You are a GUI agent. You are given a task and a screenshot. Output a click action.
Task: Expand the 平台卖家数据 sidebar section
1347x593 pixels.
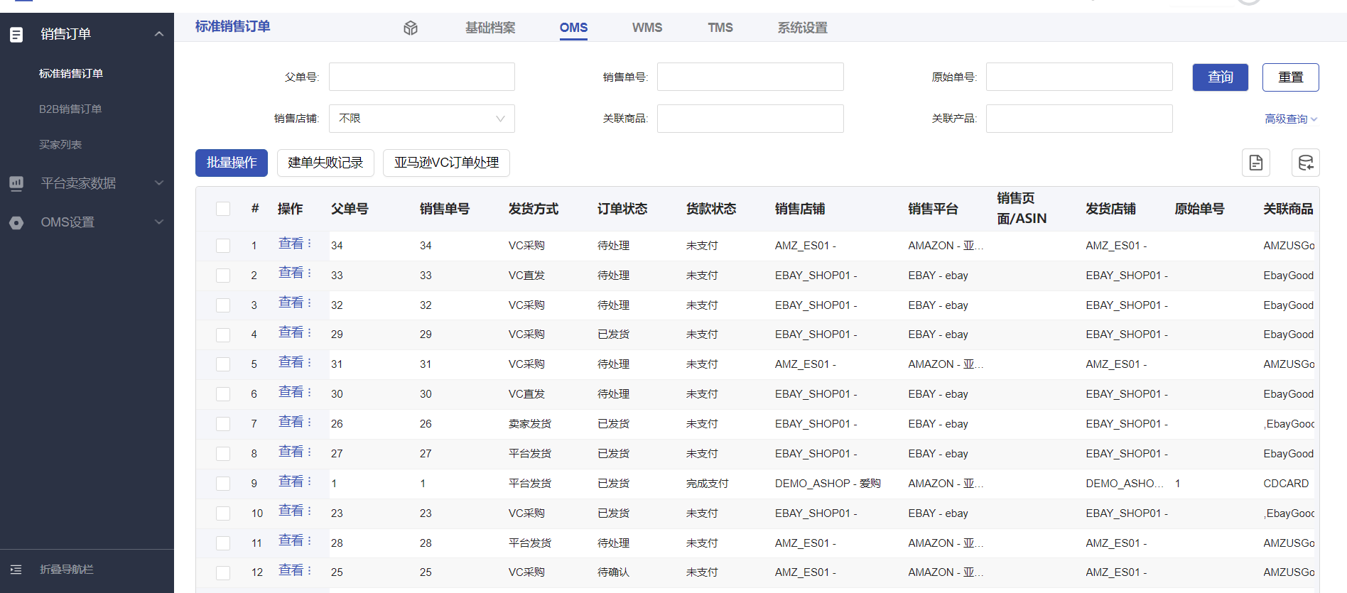pyautogui.click(x=159, y=183)
